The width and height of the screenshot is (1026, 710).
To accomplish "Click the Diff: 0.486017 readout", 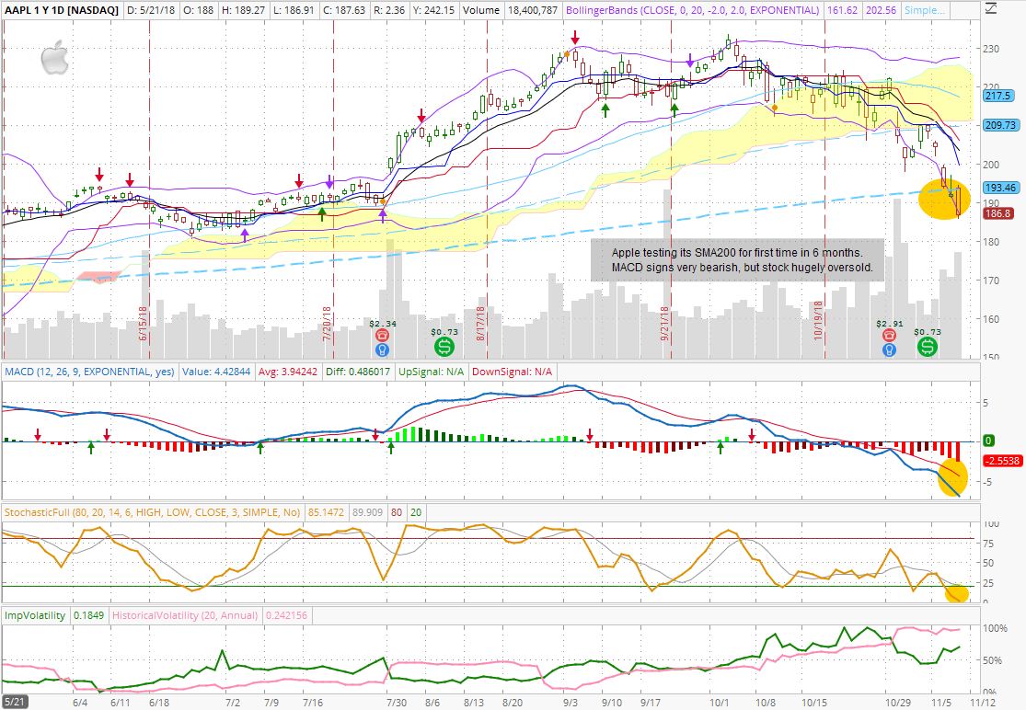I will click(358, 372).
